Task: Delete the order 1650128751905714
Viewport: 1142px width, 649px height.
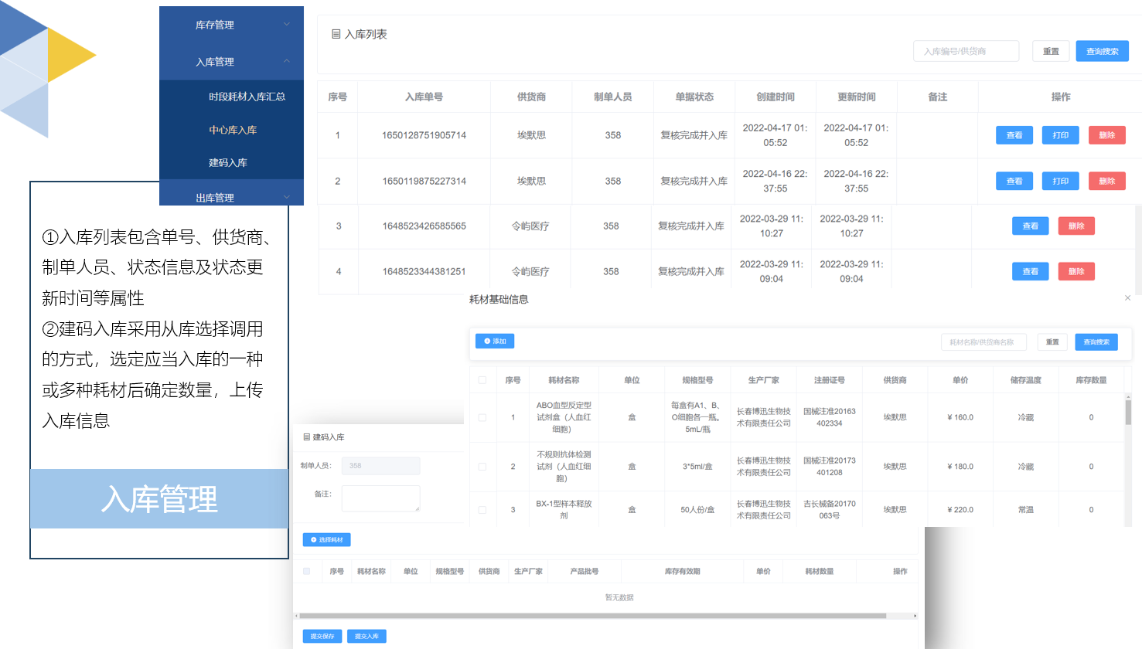Action: click(1107, 135)
